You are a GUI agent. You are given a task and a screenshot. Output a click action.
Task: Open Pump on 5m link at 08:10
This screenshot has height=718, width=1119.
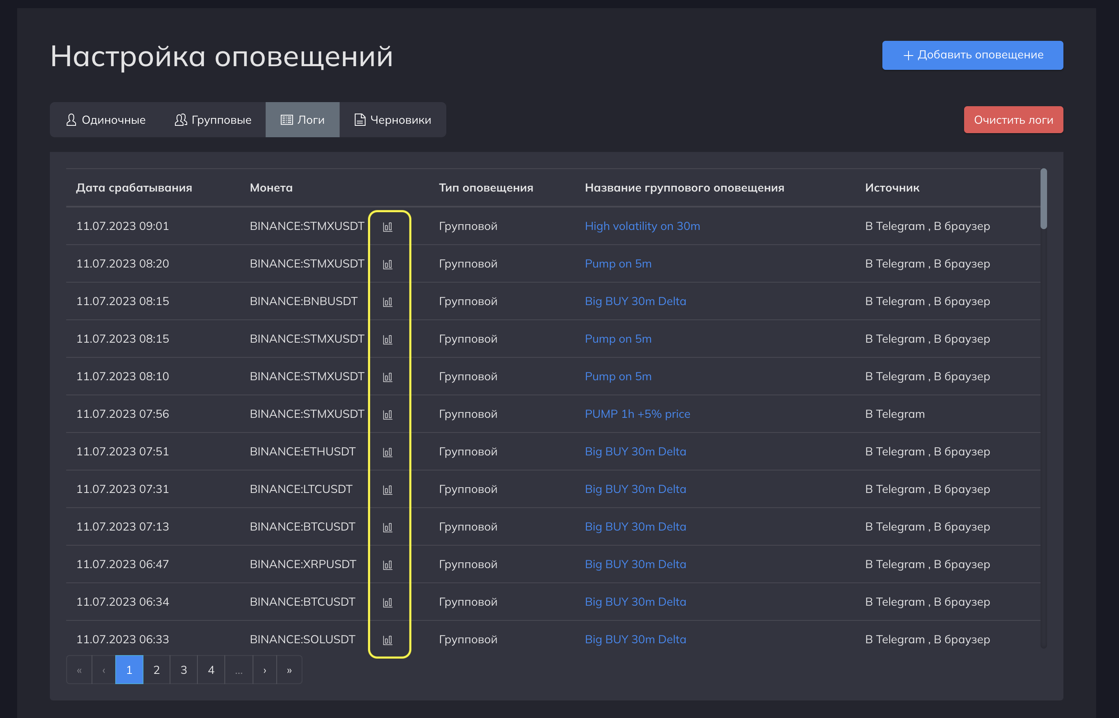[x=618, y=376]
